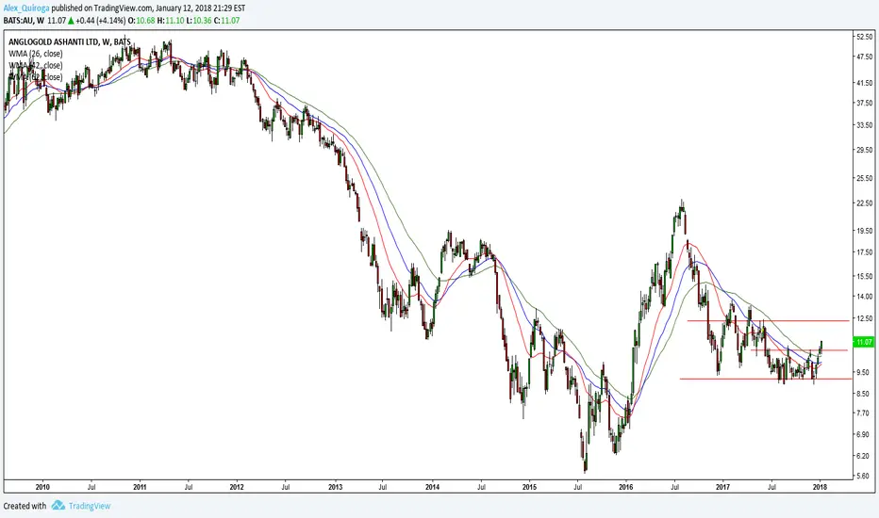
Task: Click the 2013 label on time axis
Action: coord(335,487)
